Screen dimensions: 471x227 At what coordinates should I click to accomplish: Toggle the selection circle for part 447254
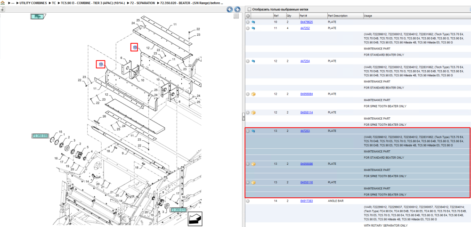point(248,61)
